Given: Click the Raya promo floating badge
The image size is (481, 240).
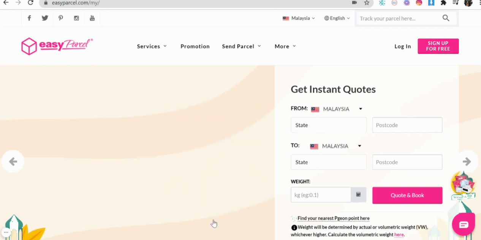Looking at the screenshot, I should click(x=463, y=186).
